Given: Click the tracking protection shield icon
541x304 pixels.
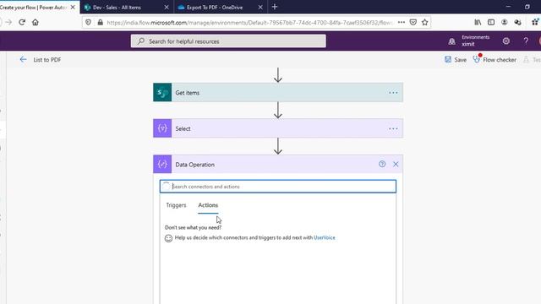Looking at the screenshot, I should (x=88, y=23).
